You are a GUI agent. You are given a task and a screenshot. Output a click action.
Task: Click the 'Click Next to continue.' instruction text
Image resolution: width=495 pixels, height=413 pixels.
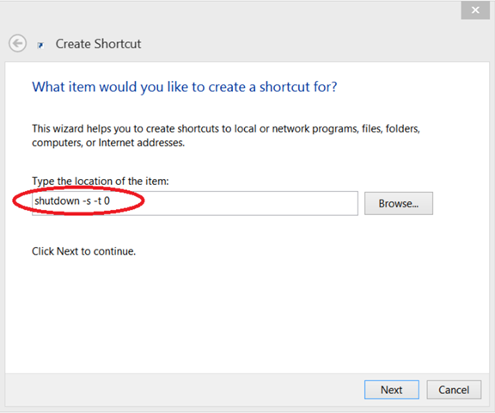83,251
